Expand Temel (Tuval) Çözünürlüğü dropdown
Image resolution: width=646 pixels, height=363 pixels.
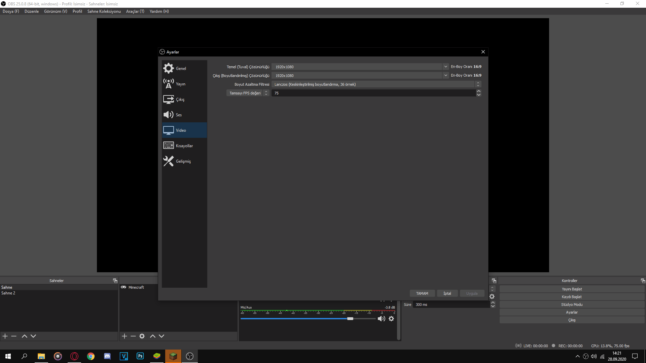(445, 67)
